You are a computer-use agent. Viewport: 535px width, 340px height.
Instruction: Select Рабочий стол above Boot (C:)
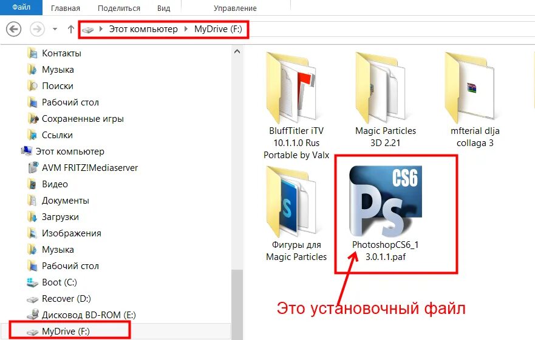[x=70, y=265]
